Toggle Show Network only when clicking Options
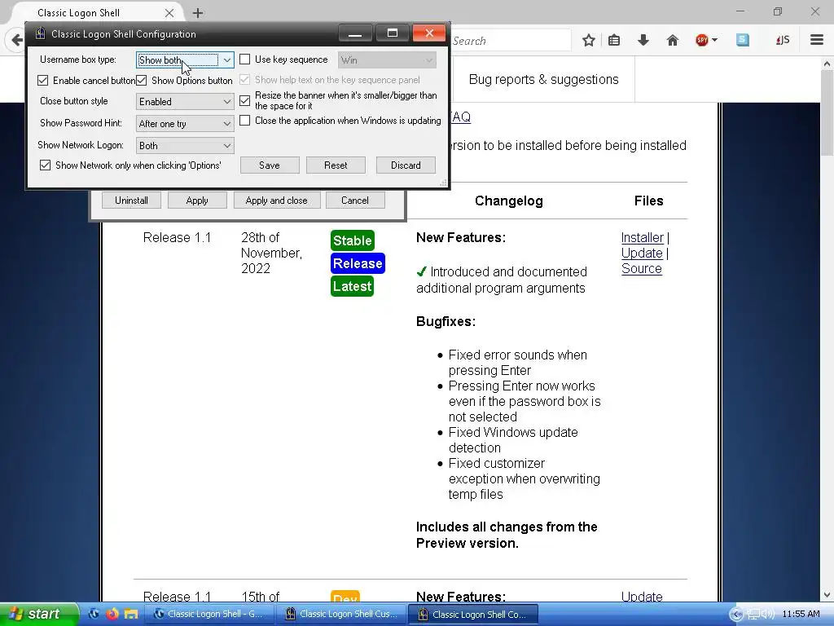Screen dimensions: 834x626 [x=46, y=165]
